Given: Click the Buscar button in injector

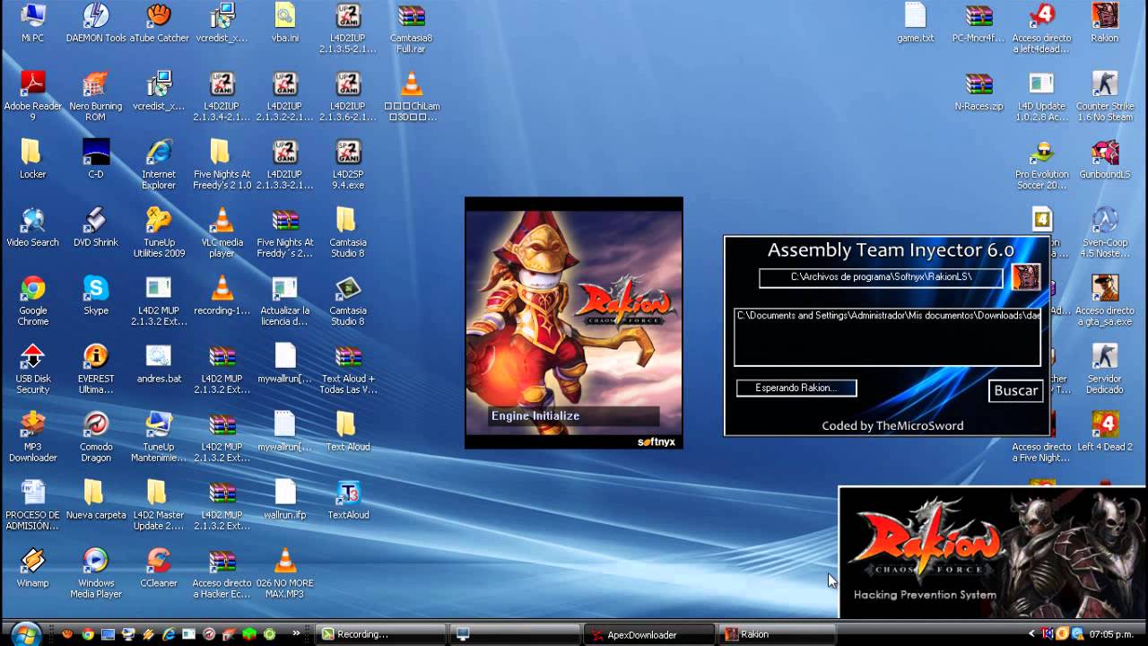Looking at the screenshot, I should point(1016,390).
